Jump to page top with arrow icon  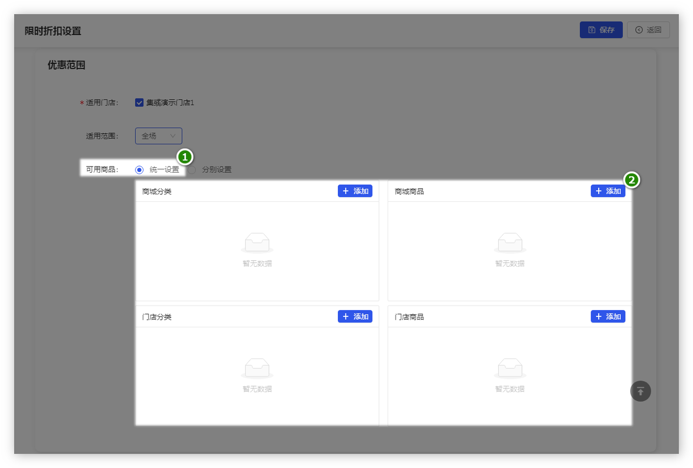click(x=640, y=391)
